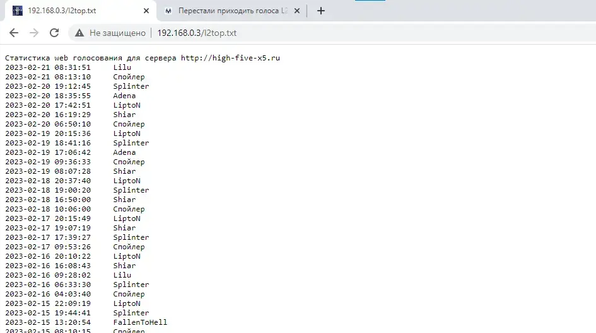Click header text 'Статистика web голосования'
This screenshot has height=333, width=596.
64,58
